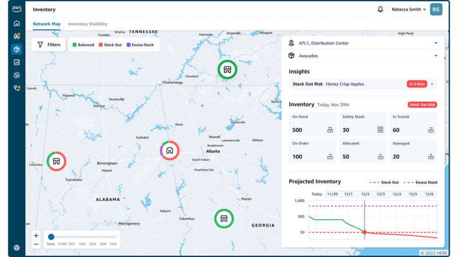Screen dimensions: 458x257
Task: Click the Safety Stock card icon
Action: (x=380, y=130)
